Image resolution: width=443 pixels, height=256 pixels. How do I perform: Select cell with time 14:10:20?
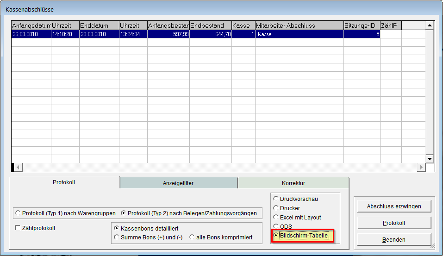coord(65,34)
